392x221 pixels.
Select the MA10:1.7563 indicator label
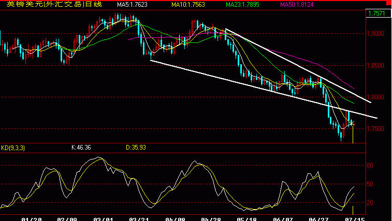point(188,5)
